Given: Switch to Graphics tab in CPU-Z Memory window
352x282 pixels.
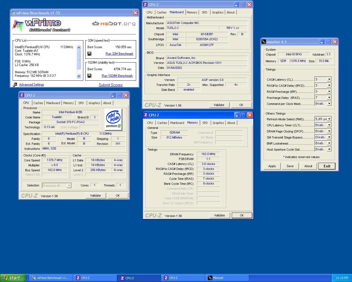Looking at the screenshot, I should pyautogui.click(x=218, y=123).
